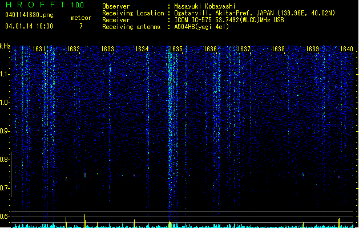Click the kHz axis unit label
This screenshot has width=359, height=228.
pos(5,46)
